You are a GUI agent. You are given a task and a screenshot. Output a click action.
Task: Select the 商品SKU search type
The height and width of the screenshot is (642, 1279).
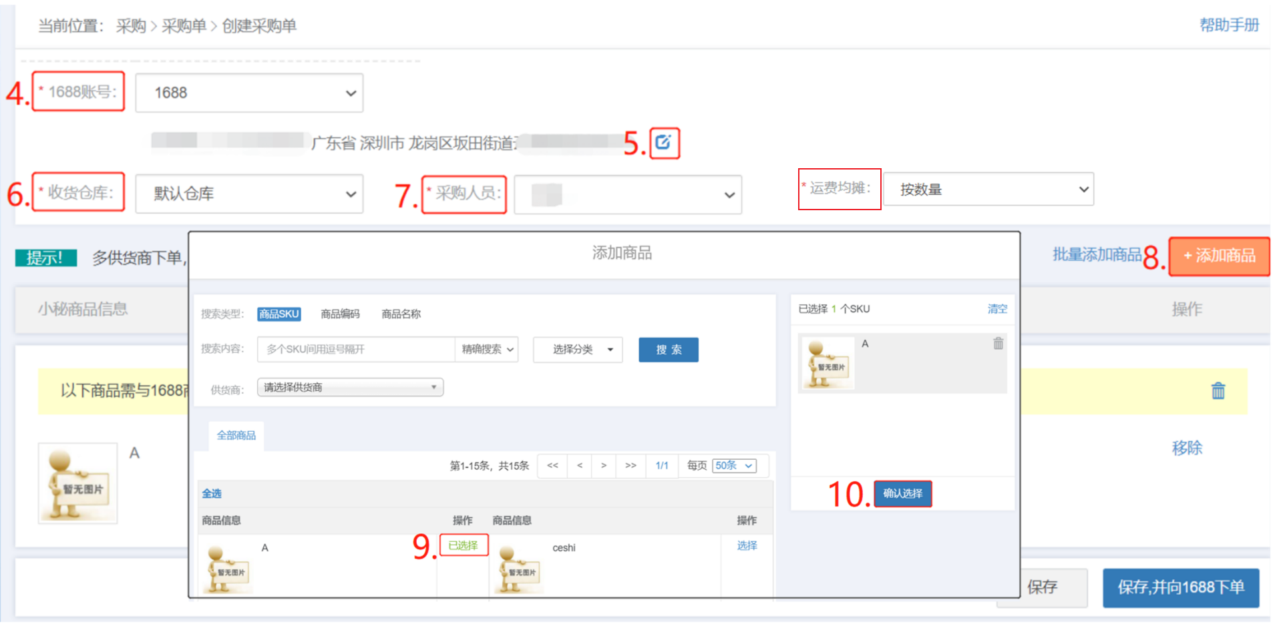click(279, 314)
